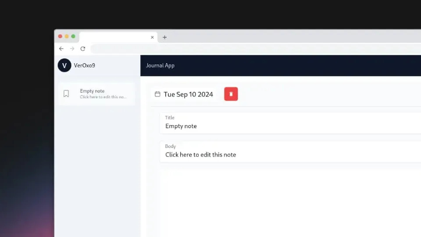Go back with the browser back arrow

[x=61, y=49]
